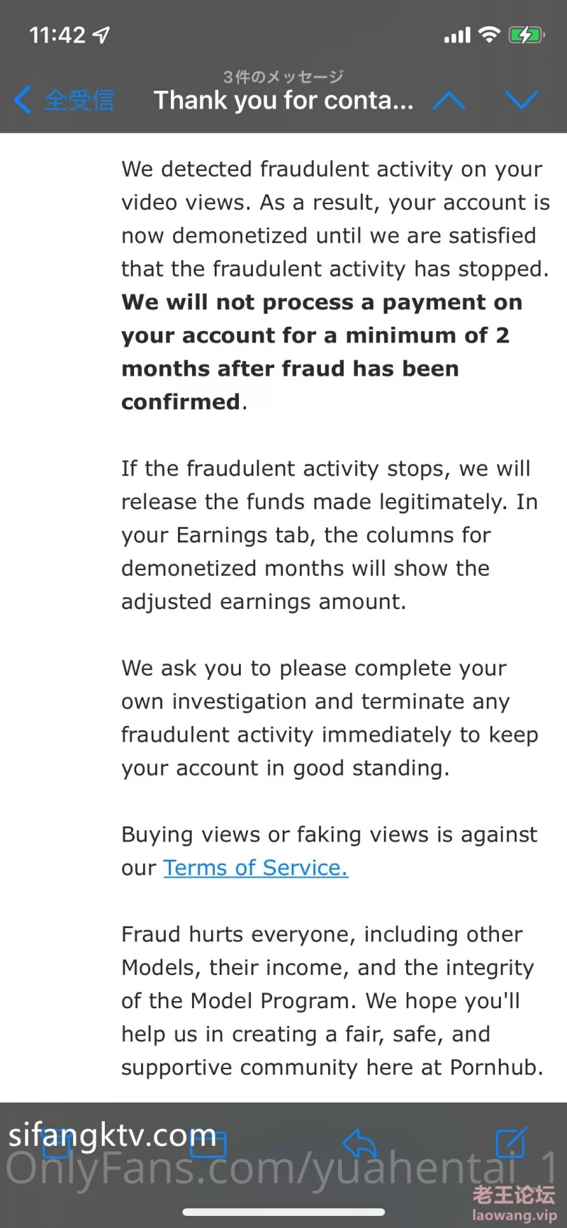Tap the compose new message icon
Screen dimensions: 567x1228
click(x=511, y=1142)
